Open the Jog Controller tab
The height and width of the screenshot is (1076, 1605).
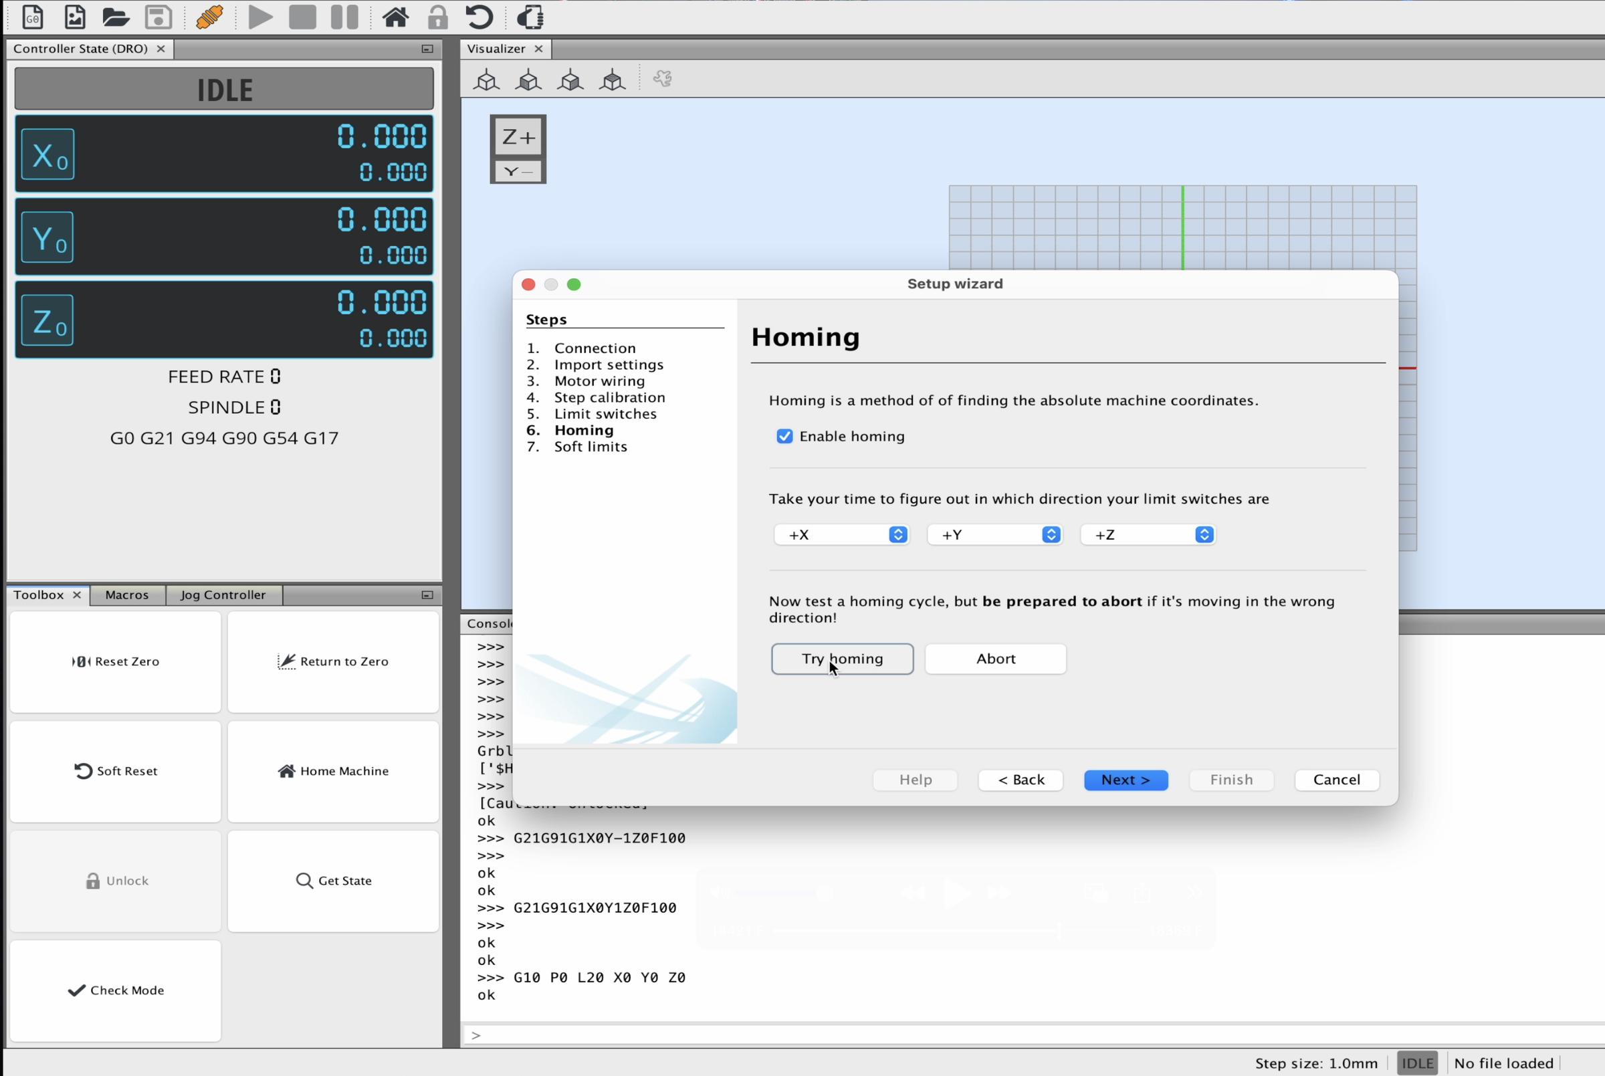point(223,595)
